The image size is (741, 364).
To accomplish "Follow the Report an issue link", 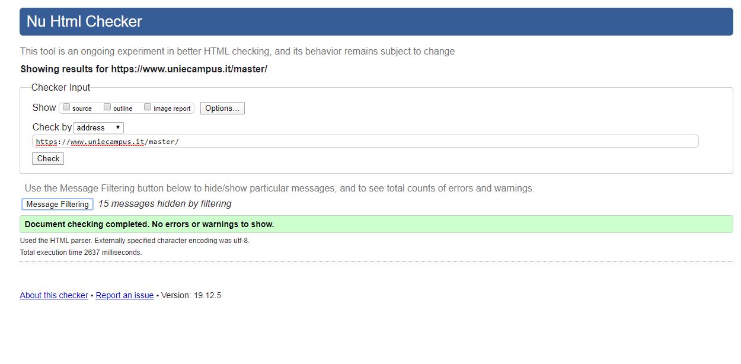I will (x=124, y=295).
